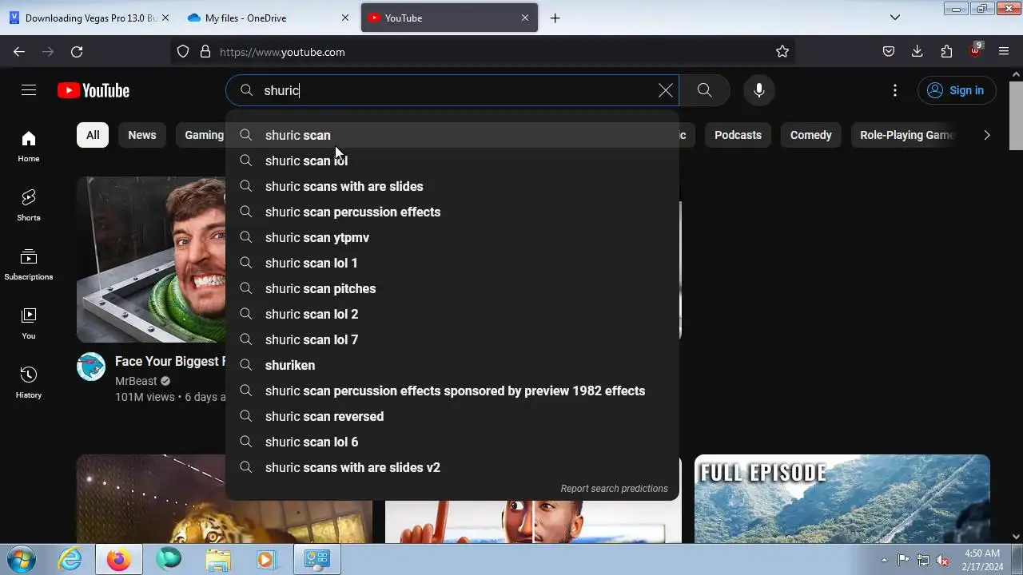Launch Internet Explorer from taskbar
This screenshot has height=575, width=1023.
point(70,560)
